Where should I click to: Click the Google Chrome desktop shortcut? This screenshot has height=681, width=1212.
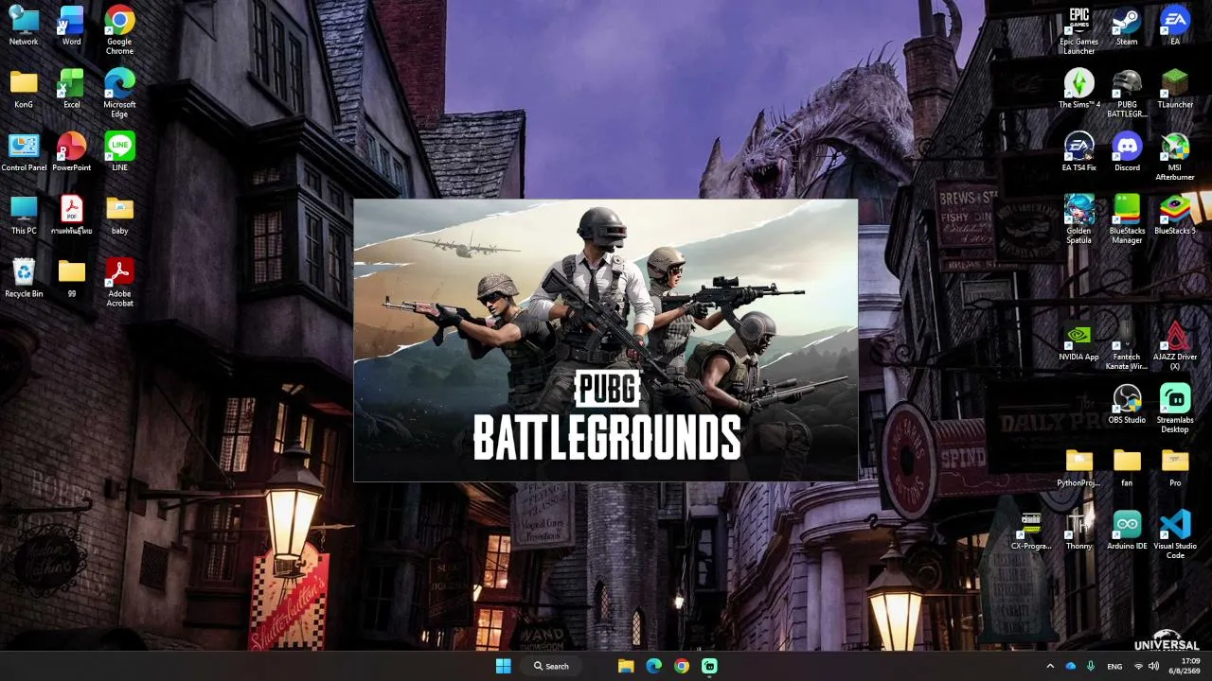[x=119, y=30]
